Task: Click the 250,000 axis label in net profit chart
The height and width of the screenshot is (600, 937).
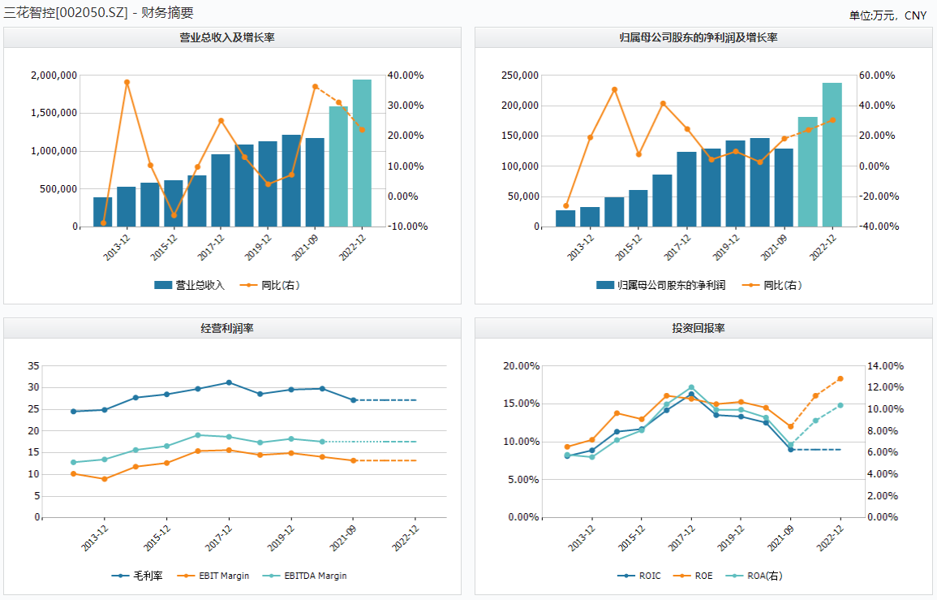Action: (520, 76)
